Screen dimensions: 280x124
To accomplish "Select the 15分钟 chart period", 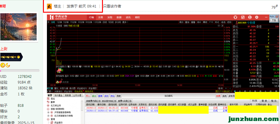I will point(73,22).
